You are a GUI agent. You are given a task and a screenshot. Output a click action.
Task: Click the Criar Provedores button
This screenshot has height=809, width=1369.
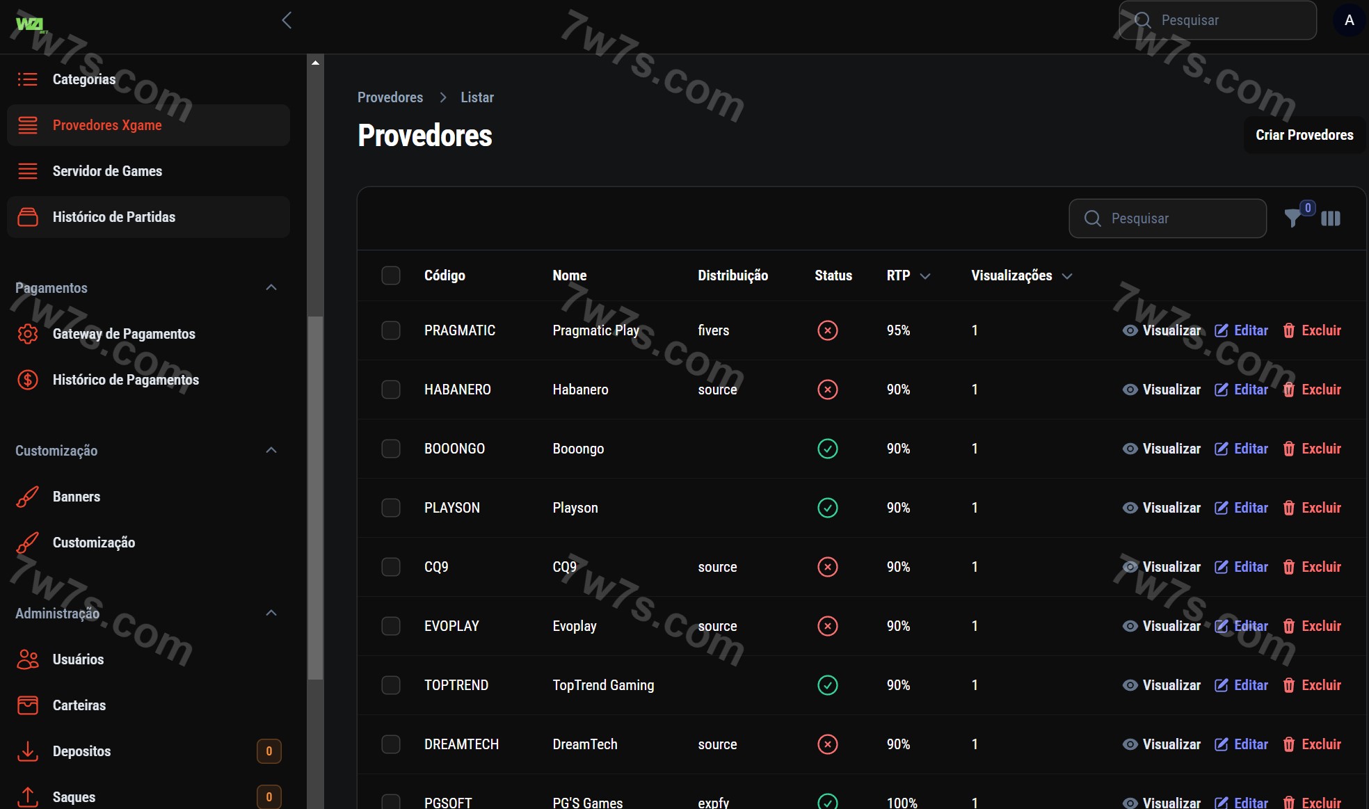click(1304, 135)
